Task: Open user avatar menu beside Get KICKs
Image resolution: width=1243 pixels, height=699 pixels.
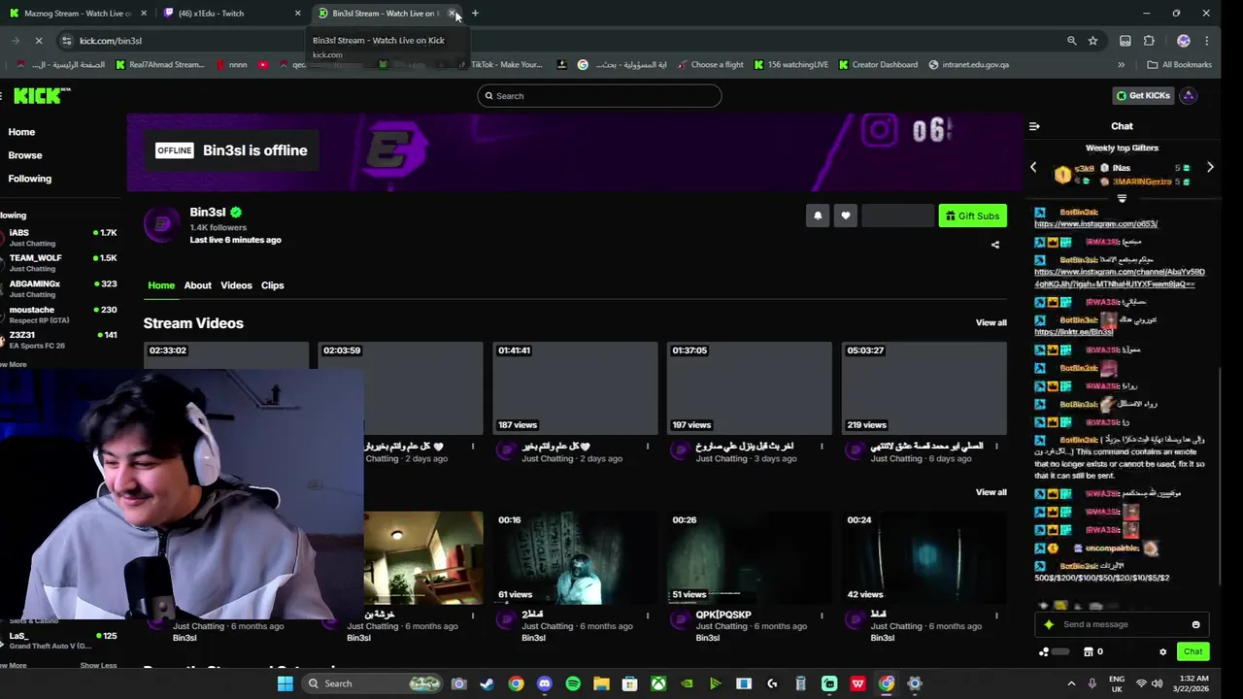Action: point(1189,95)
